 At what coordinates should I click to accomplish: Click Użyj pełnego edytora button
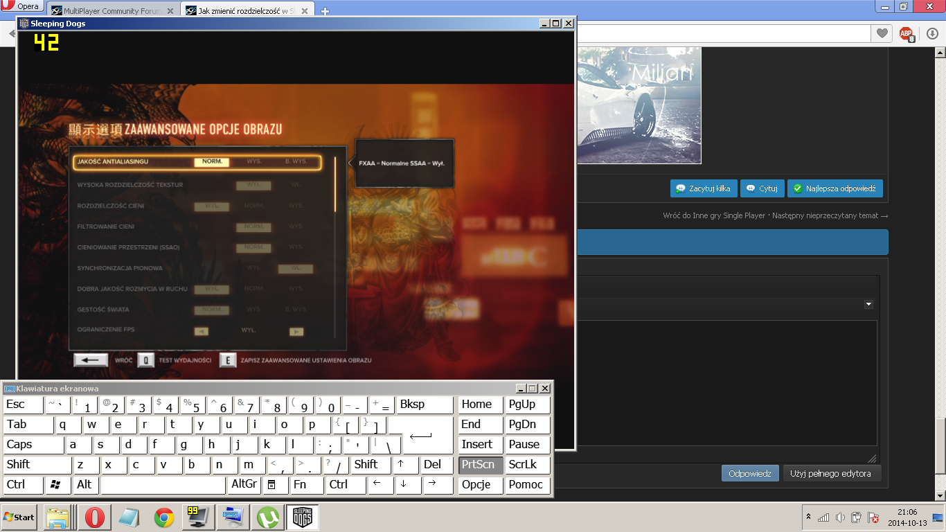pyautogui.click(x=830, y=474)
